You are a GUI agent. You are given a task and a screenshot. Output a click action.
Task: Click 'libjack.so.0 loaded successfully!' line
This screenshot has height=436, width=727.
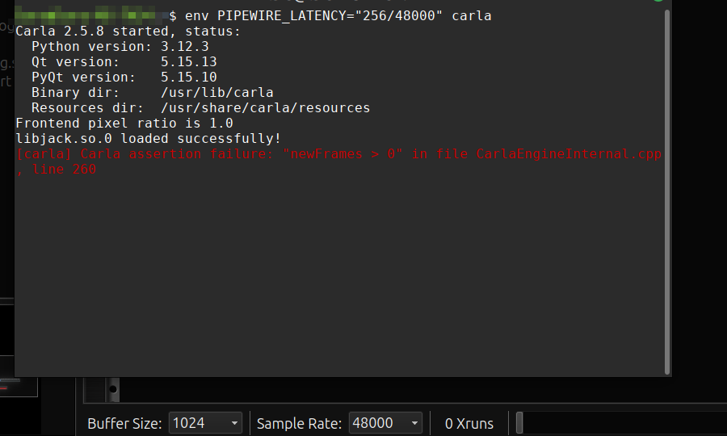[x=149, y=138]
